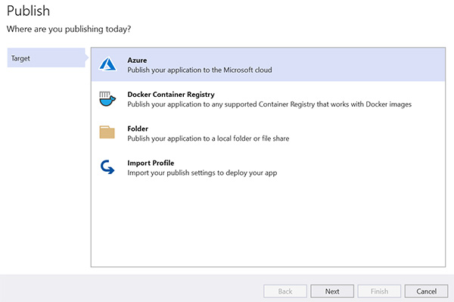Click 'Import your publish settings' description
The height and width of the screenshot is (302, 454).
[202, 173]
